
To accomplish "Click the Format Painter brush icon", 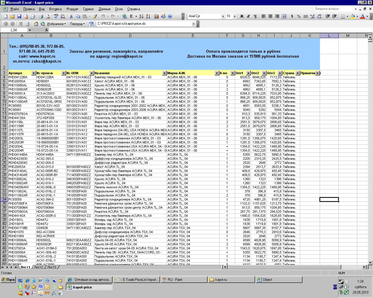I will (94, 16).
